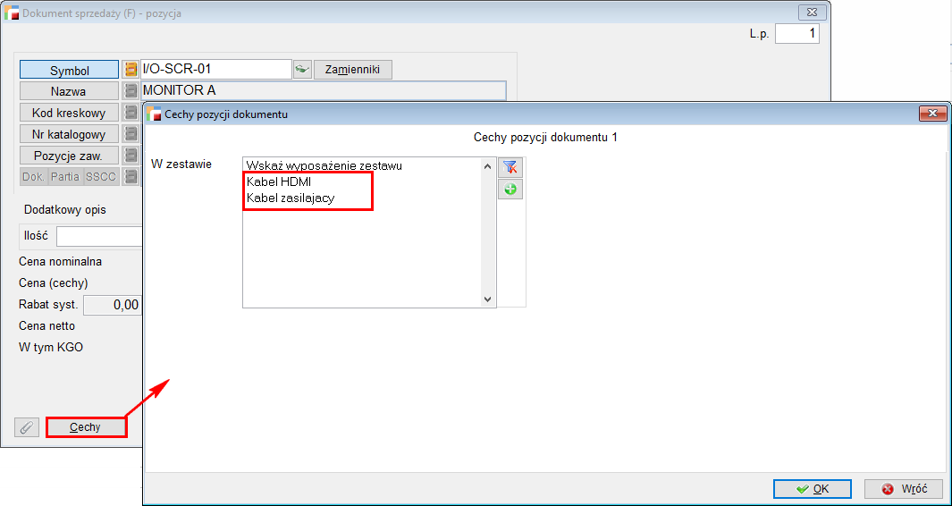Click the Cena (cechy) label
952x506 pixels.
(54, 283)
